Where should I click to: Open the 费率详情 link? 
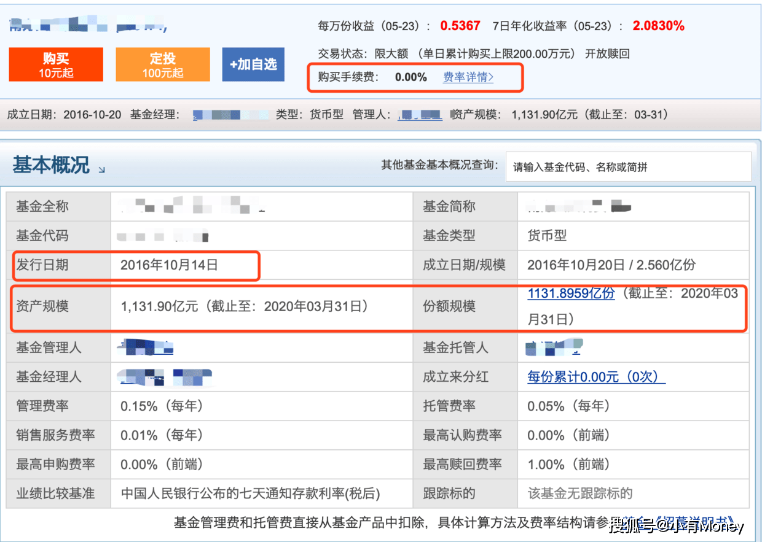[468, 77]
